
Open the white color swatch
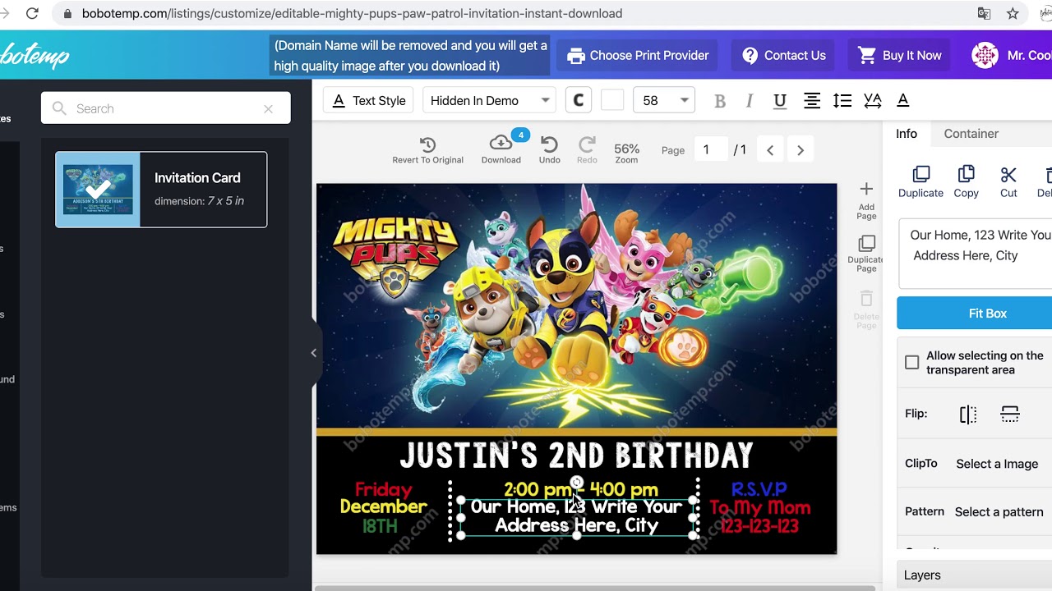tap(612, 100)
